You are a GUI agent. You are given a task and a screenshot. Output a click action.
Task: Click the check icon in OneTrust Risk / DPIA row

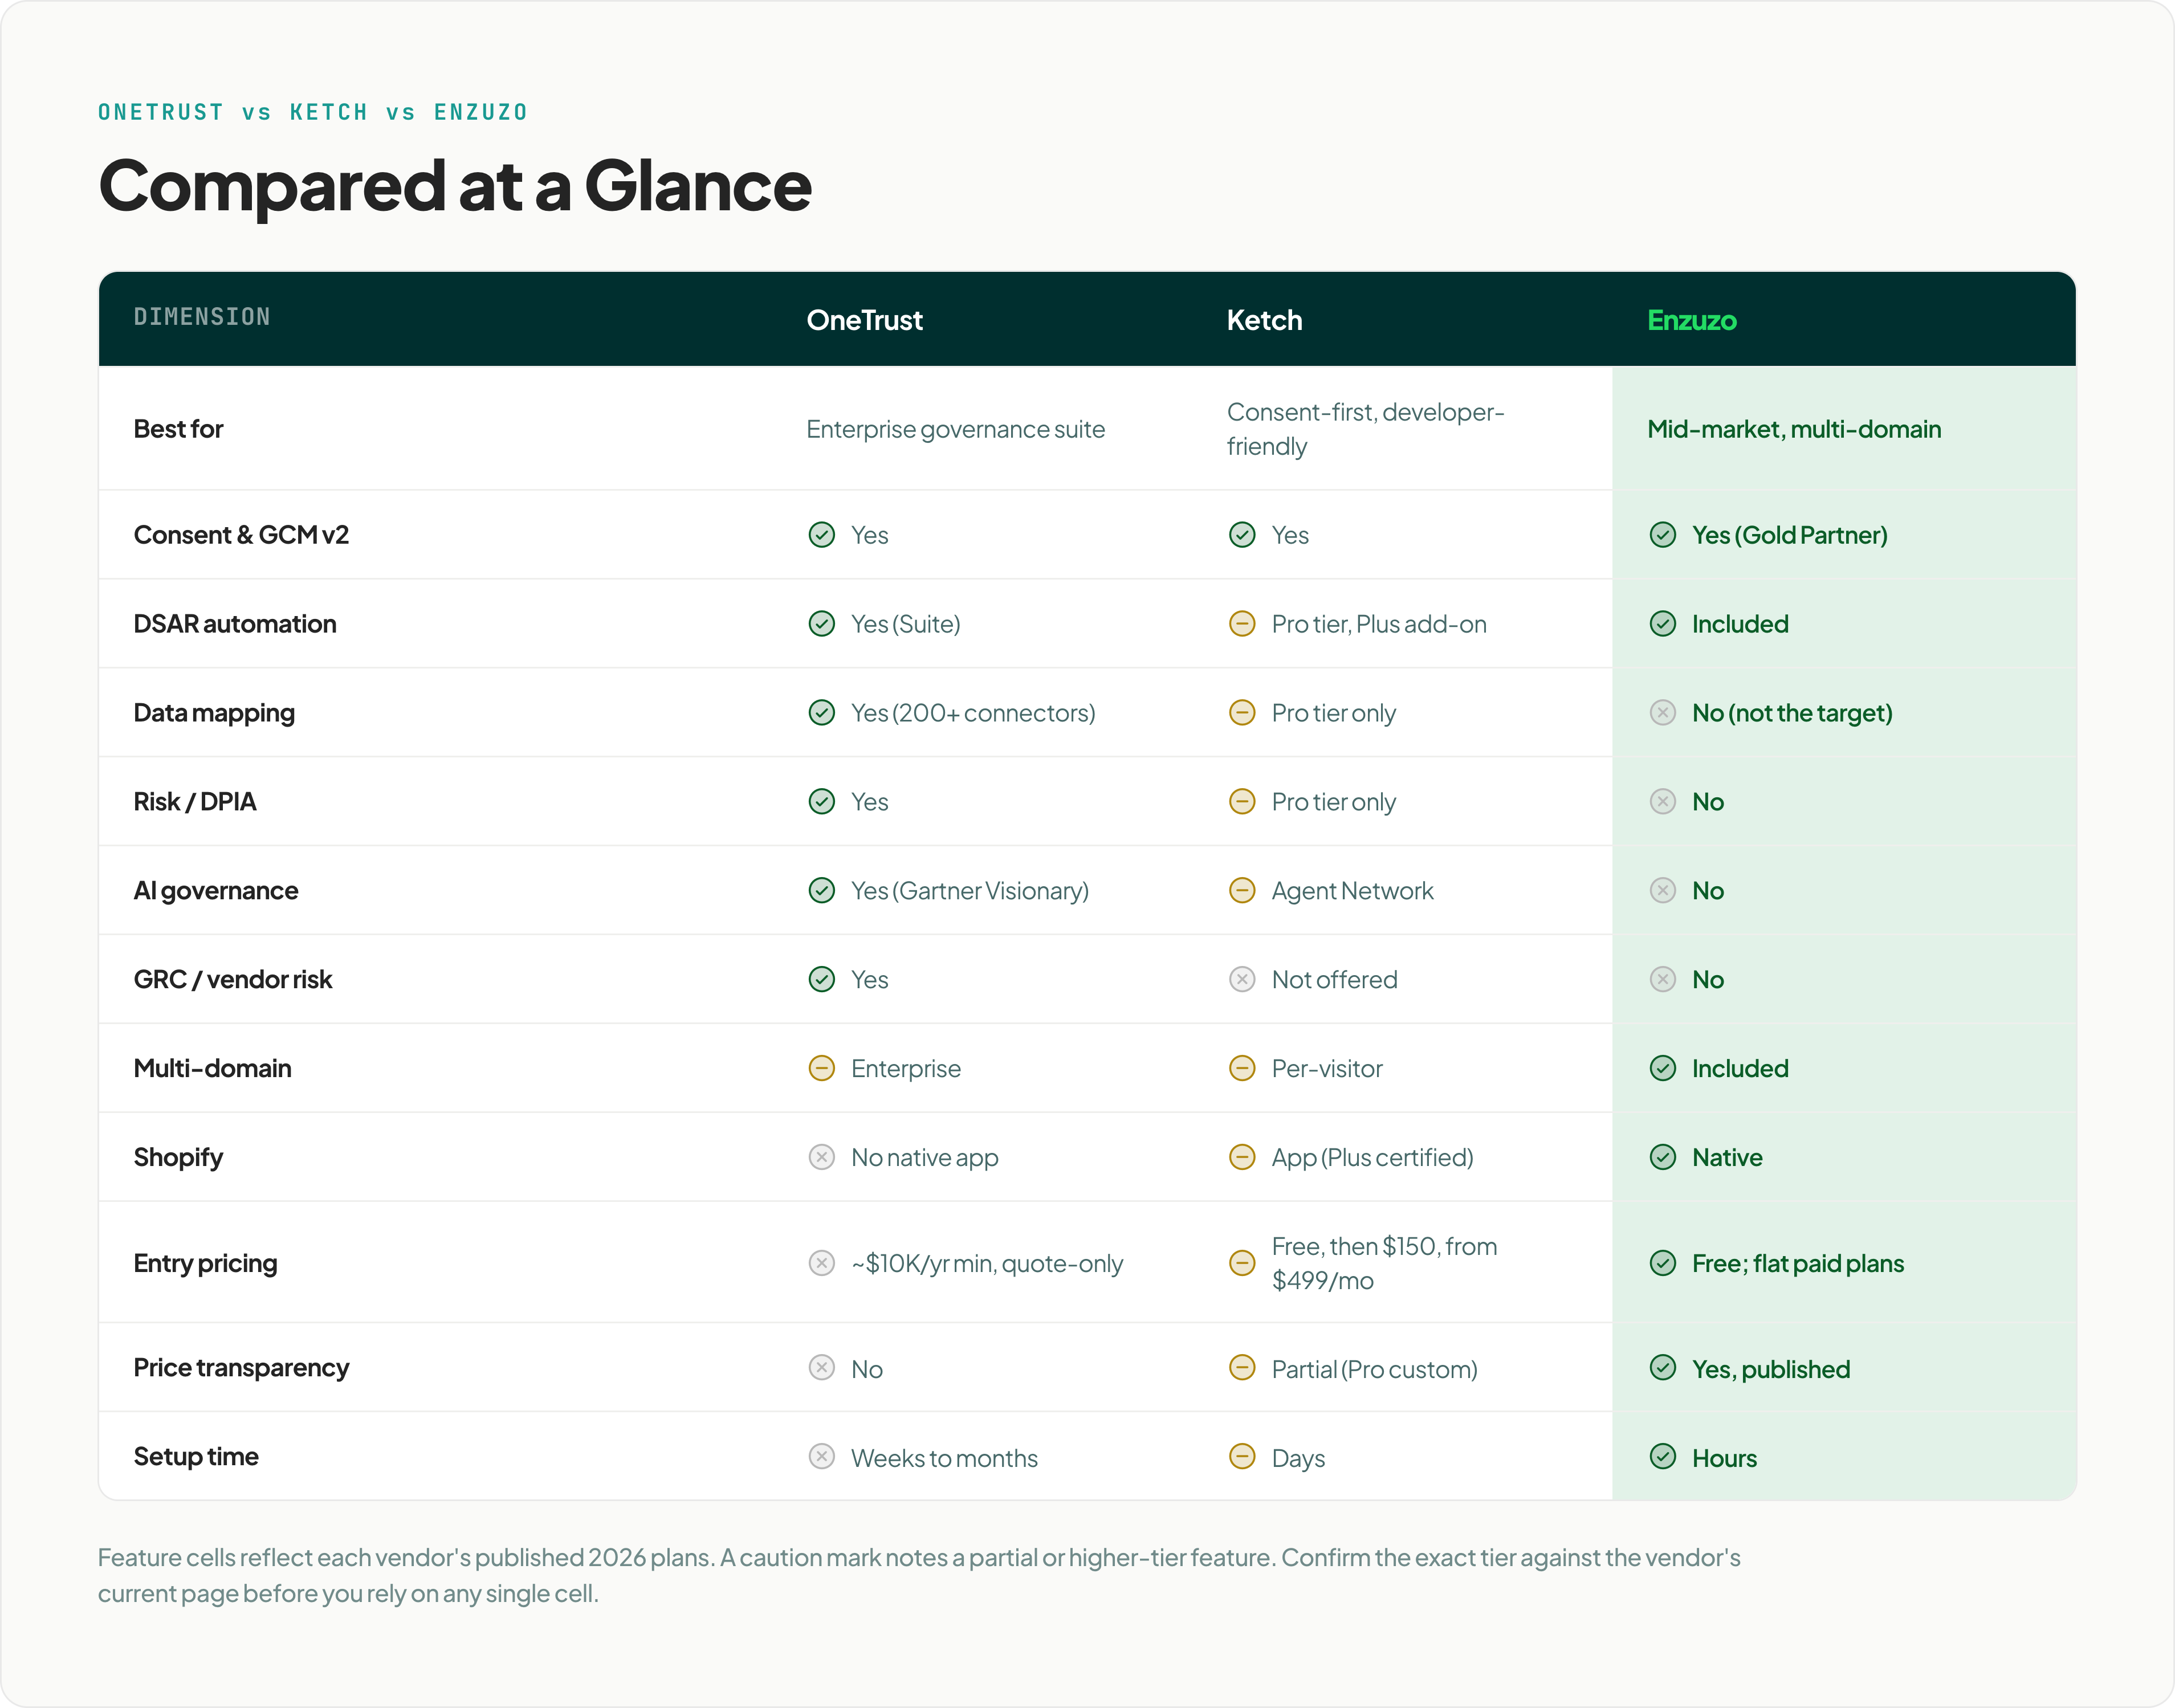[x=821, y=802]
